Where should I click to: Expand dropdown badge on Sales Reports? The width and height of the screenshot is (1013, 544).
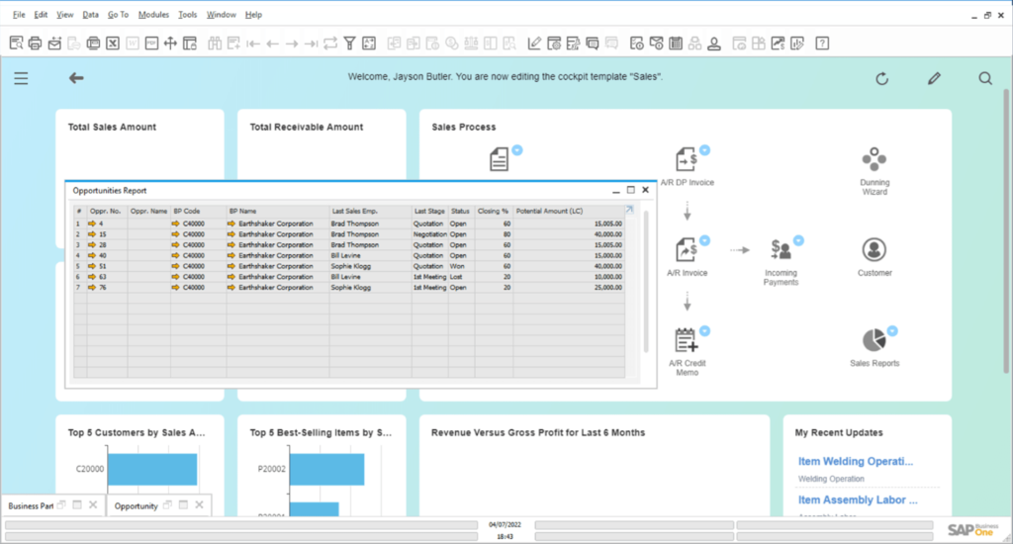[891, 330]
